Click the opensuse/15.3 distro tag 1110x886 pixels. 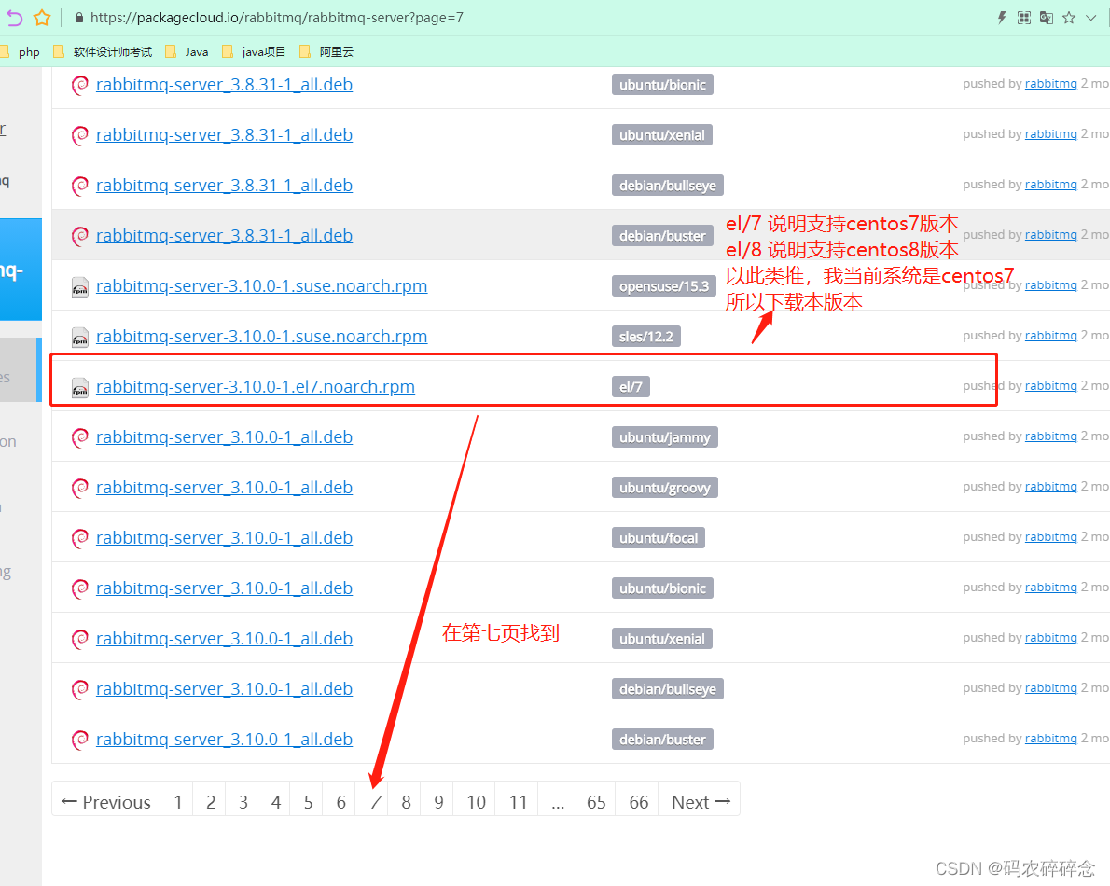click(x=664, y=286)
